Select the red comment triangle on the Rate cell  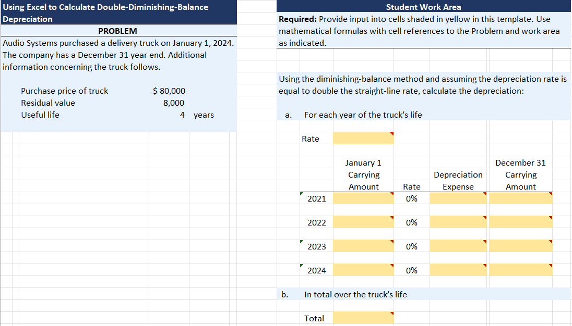pyautogui.click(x=392, y=134)
